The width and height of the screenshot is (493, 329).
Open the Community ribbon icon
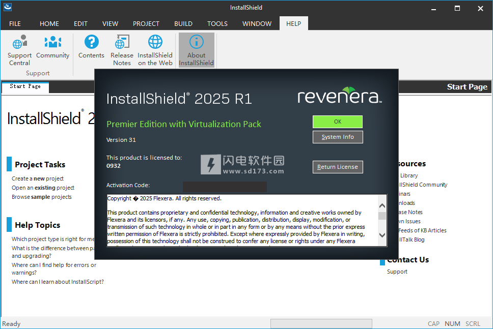tap(52, 46)
